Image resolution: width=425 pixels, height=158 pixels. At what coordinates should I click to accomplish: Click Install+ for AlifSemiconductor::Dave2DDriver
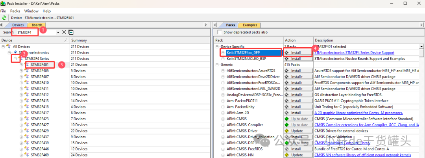(299, 76)
